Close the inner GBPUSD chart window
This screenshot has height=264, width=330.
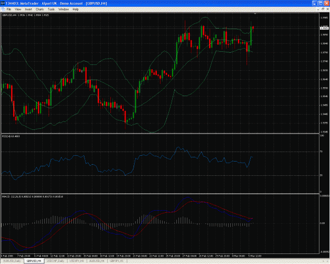click(x=327, y=10)
